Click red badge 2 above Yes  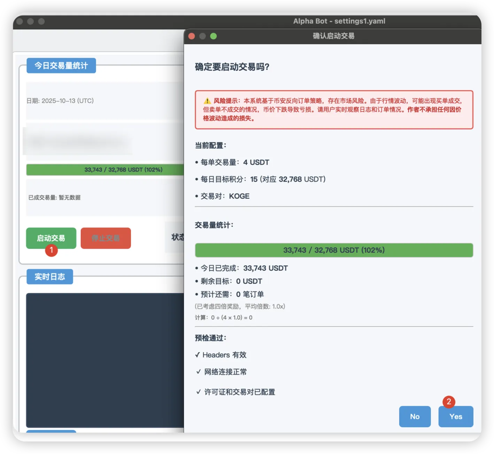449,402
